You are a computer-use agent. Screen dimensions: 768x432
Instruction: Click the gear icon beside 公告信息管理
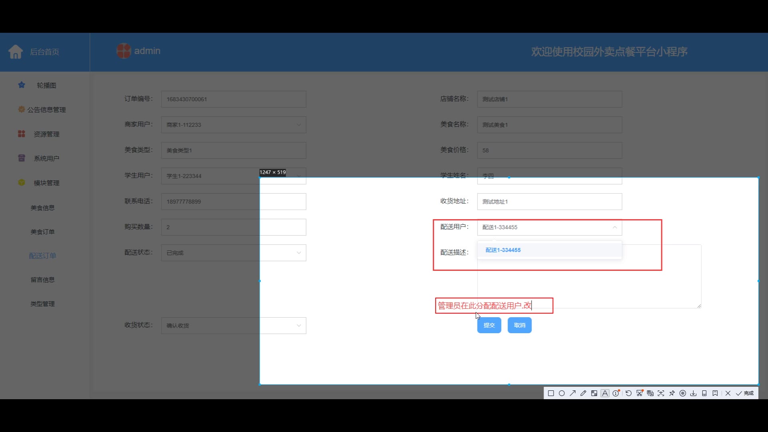point(22,109)
